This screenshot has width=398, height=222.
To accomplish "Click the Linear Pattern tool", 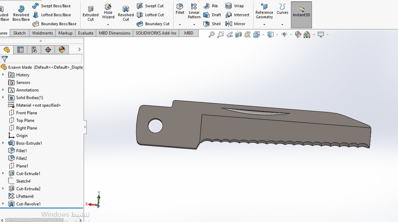I will click(194, 11).
